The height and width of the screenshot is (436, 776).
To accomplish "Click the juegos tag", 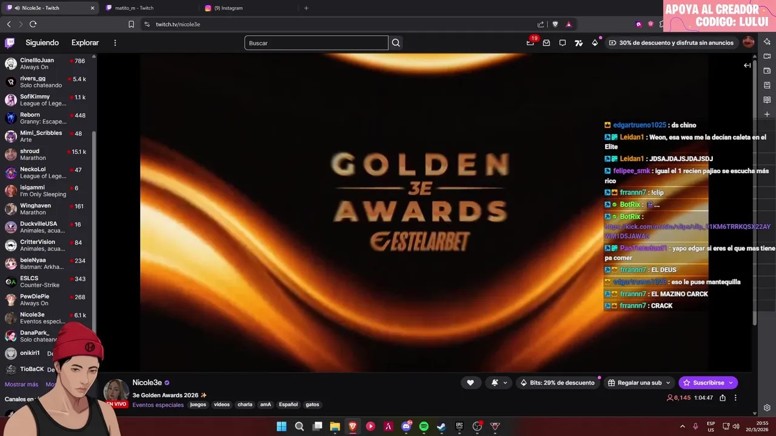I will pyautogui.click(x=198, y=405).
